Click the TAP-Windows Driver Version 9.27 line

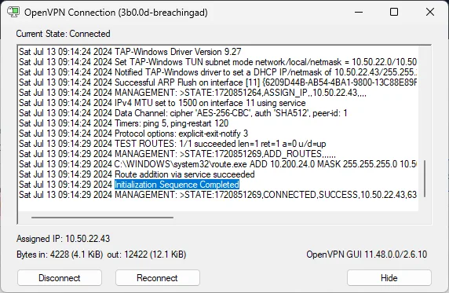tap(130, 52)
